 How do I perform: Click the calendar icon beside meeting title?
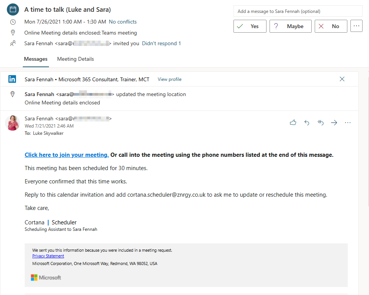[x=13, y=9]
